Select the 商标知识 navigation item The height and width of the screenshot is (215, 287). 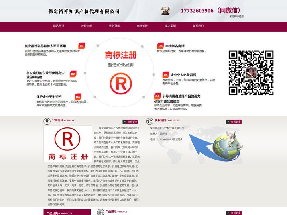tap(142, 26)
